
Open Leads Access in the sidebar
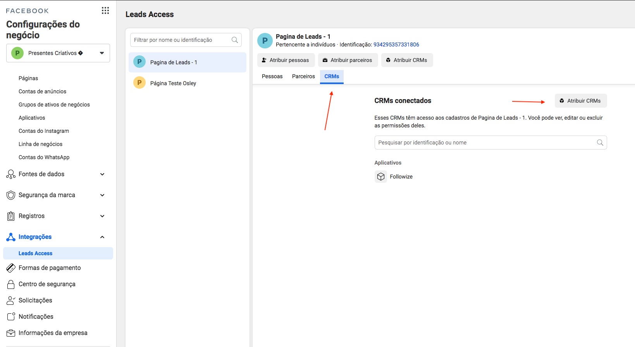[58, 253]
